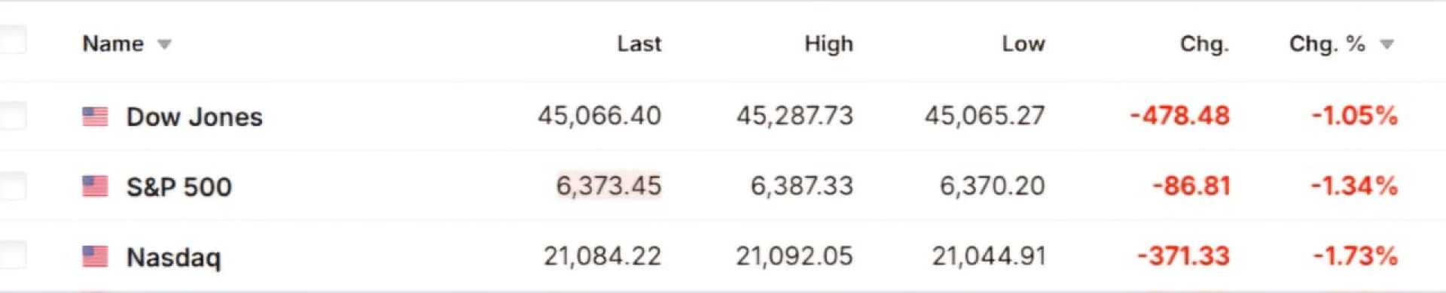
Task: Tick the checkbox in the S&P 500 row
Action: (x=13, y=186)
